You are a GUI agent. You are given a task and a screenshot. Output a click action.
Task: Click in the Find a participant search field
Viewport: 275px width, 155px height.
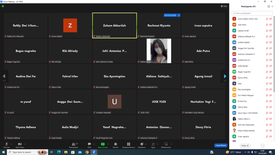[x=252, y=13]
